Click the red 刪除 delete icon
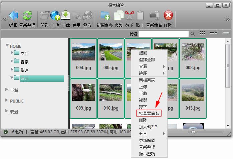Viewport: 233px width, 159px height. 168,15
